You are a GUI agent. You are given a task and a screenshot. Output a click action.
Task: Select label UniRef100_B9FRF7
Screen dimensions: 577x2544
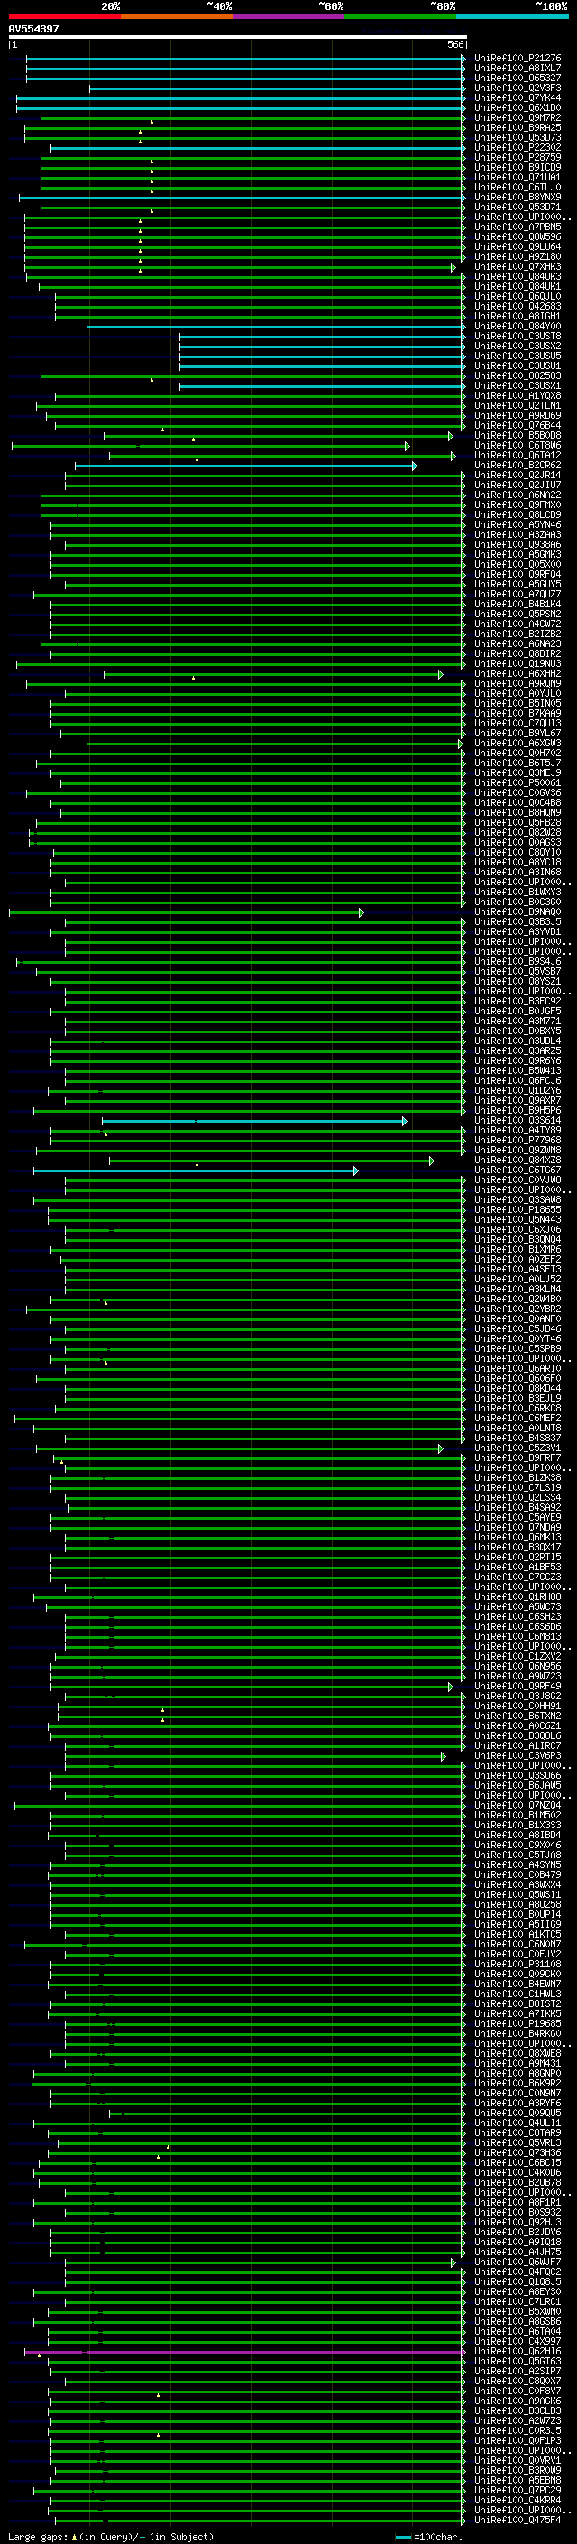pyautogui.click(x=517, y=1457)
